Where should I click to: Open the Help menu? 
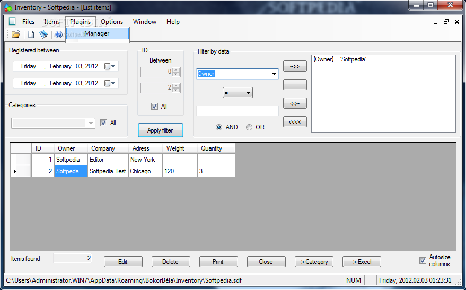[x=173, y=22]
